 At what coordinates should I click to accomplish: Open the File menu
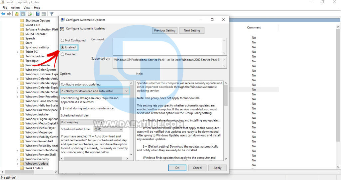tap(5, 8)
